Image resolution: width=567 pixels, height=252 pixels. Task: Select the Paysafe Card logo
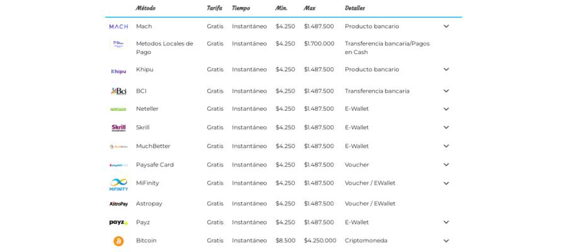(x=118, y=165)
